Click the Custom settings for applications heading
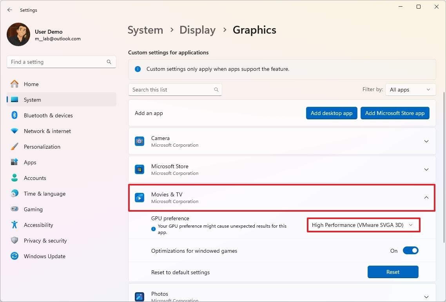This screenshot has width=446, height=302. tap(169, 52)
